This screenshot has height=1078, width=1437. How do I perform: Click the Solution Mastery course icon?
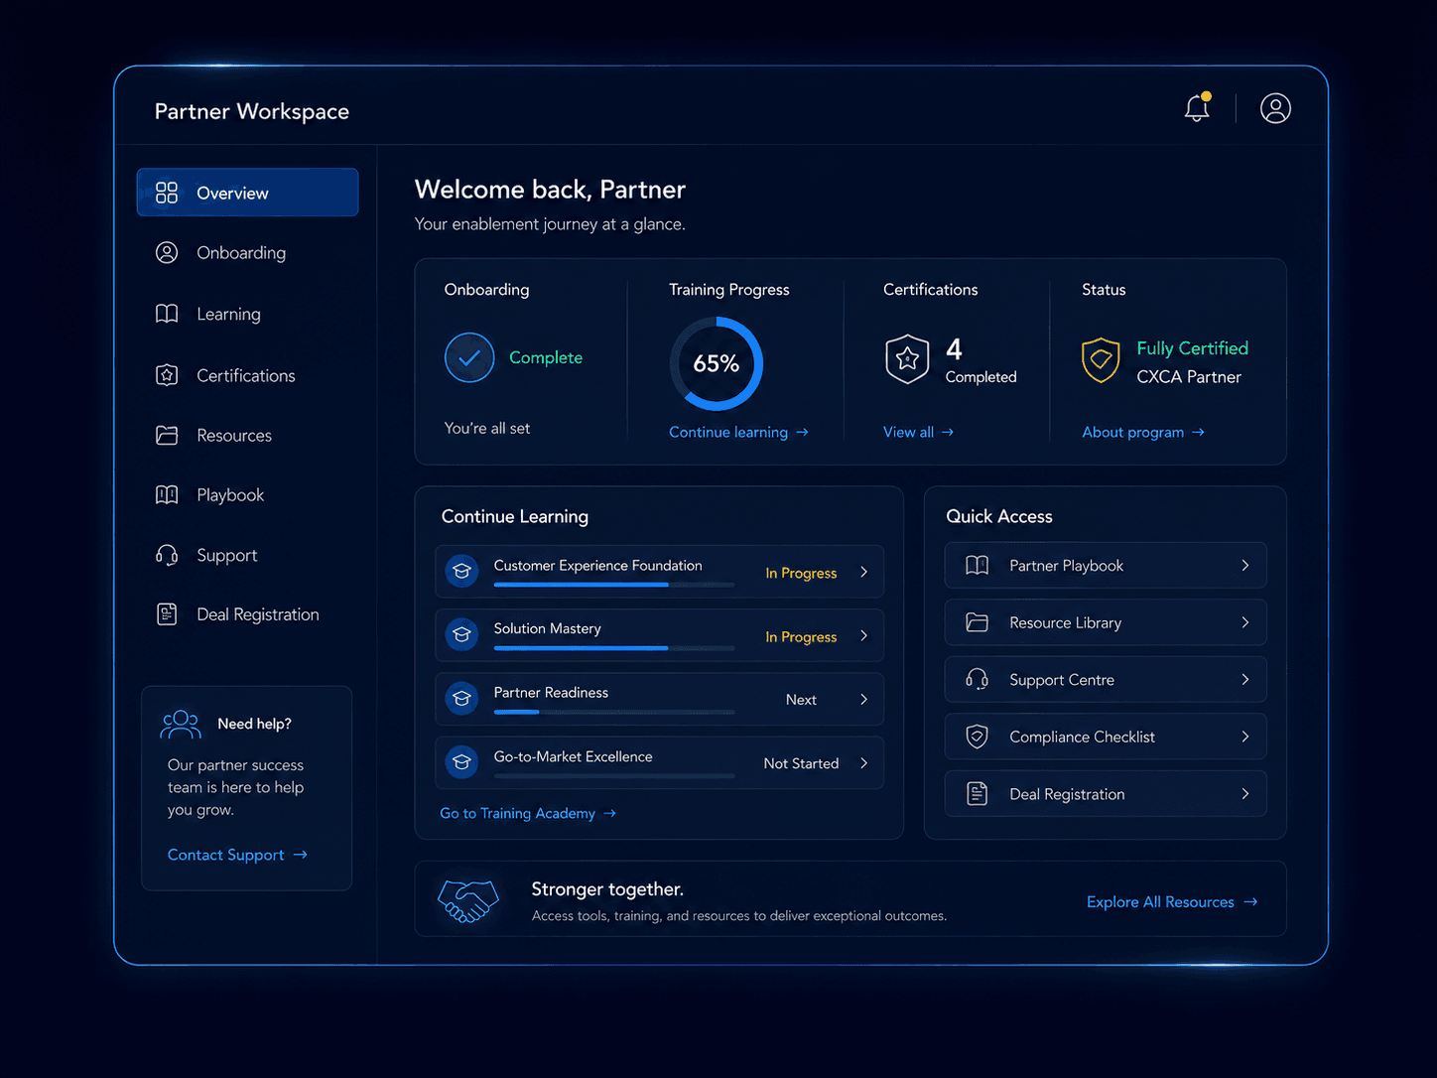coord(461,634)
